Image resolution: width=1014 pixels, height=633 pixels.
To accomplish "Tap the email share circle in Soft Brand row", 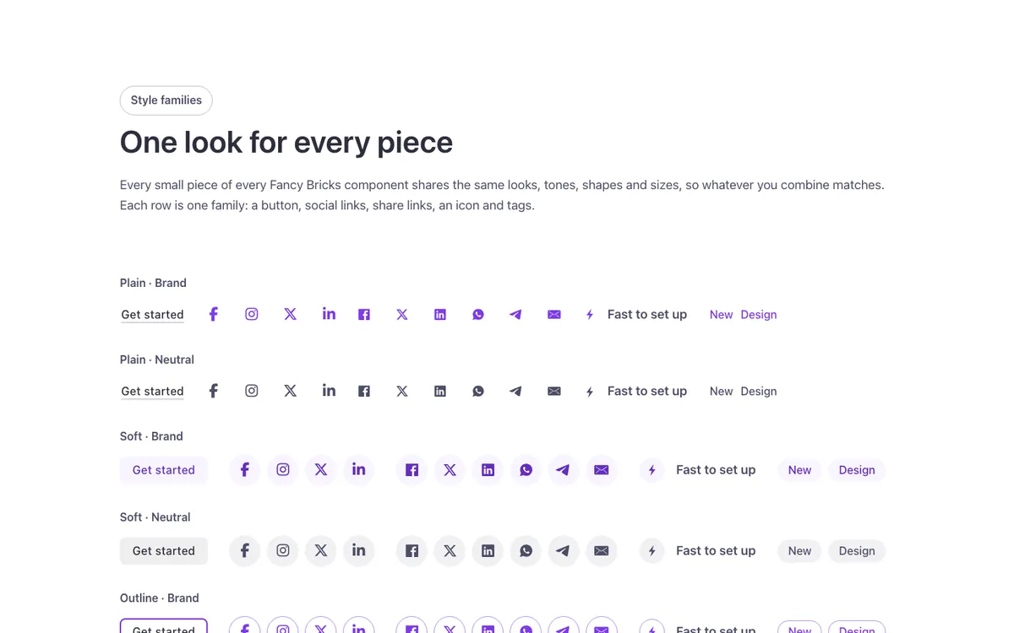I will [x=602, y=469].
